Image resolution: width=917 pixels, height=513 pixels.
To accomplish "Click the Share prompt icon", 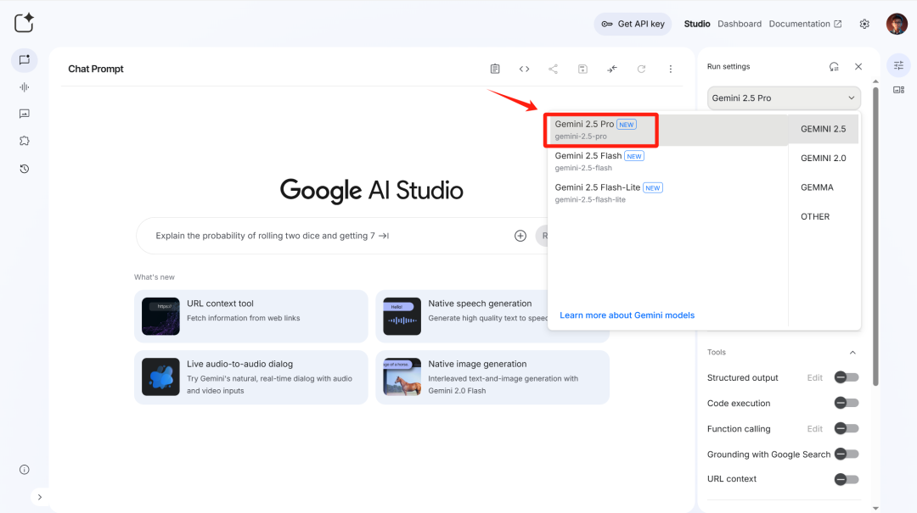I will click(x=554, y=69).
